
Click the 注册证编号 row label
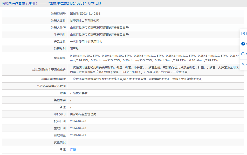coord(58,14)
